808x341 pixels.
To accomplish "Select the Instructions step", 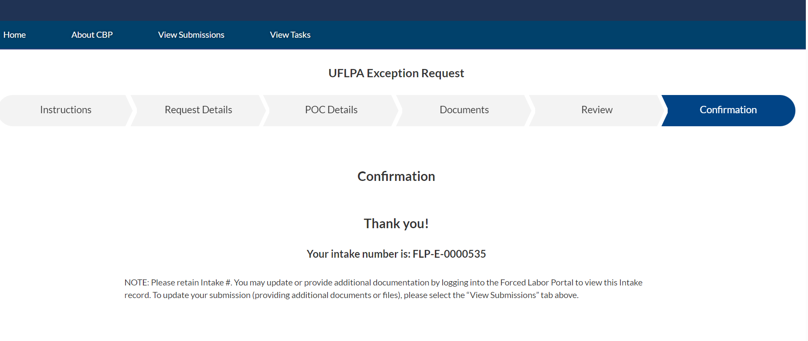I will (x=66, y=110).
